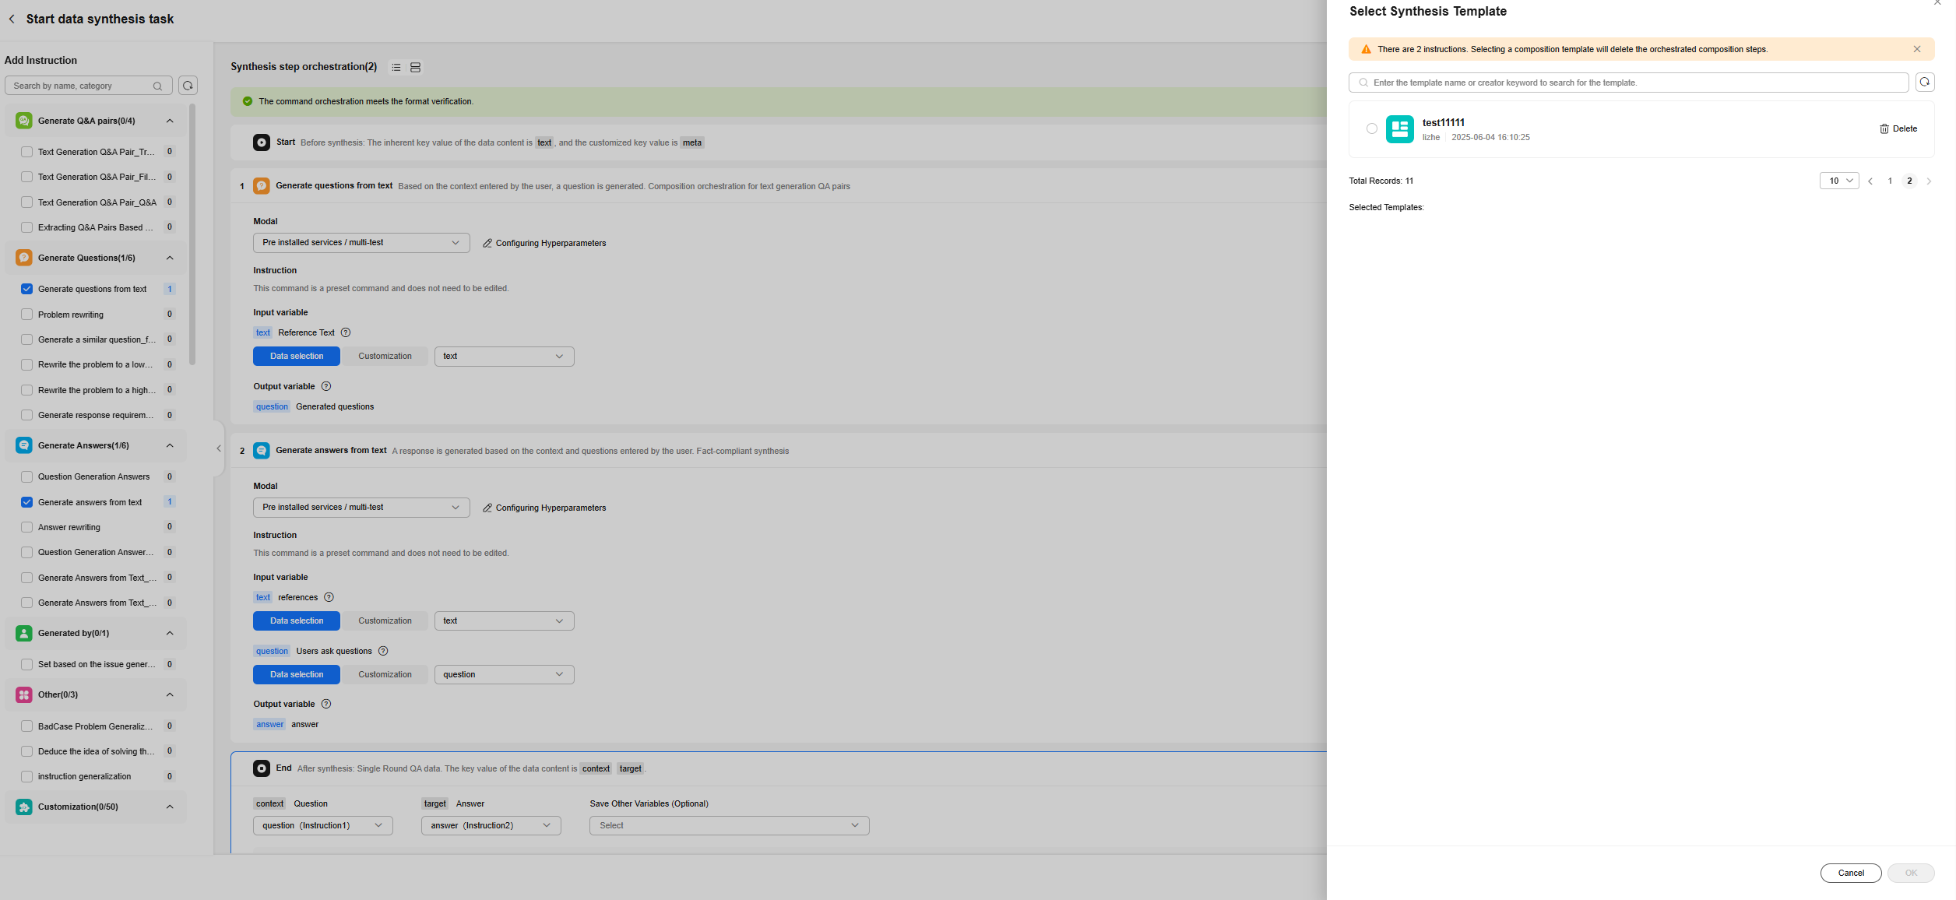Go to page 1 of templates

coord(1890,181)
